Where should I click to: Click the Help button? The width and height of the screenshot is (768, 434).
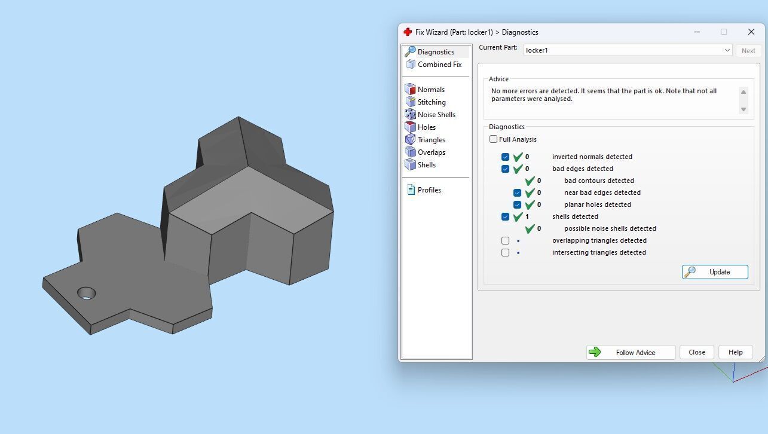tap(736, 352)
